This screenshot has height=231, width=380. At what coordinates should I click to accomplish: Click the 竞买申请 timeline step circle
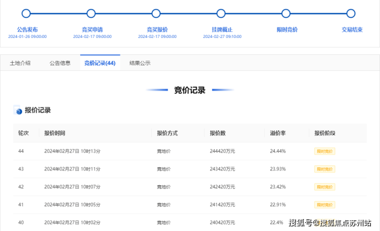tap(91, 13)
